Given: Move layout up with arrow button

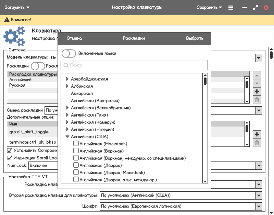Looking at the screenshot, I should [257, 75].
